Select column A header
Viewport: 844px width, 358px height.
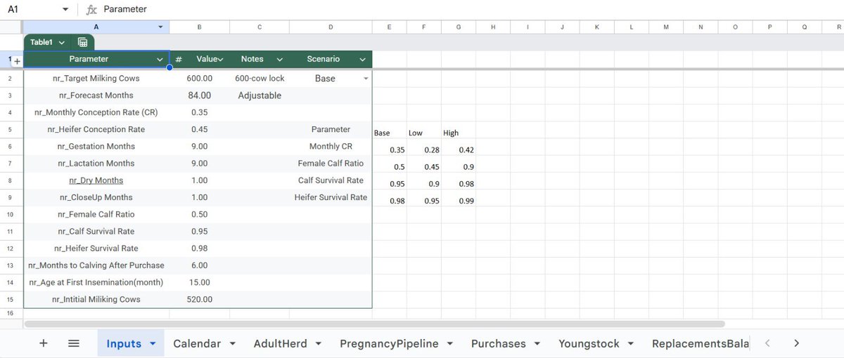pos(96,27)
